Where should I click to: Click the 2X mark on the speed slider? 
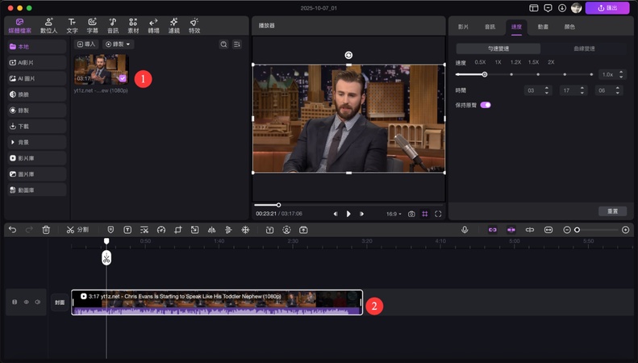tap(551, 62)
